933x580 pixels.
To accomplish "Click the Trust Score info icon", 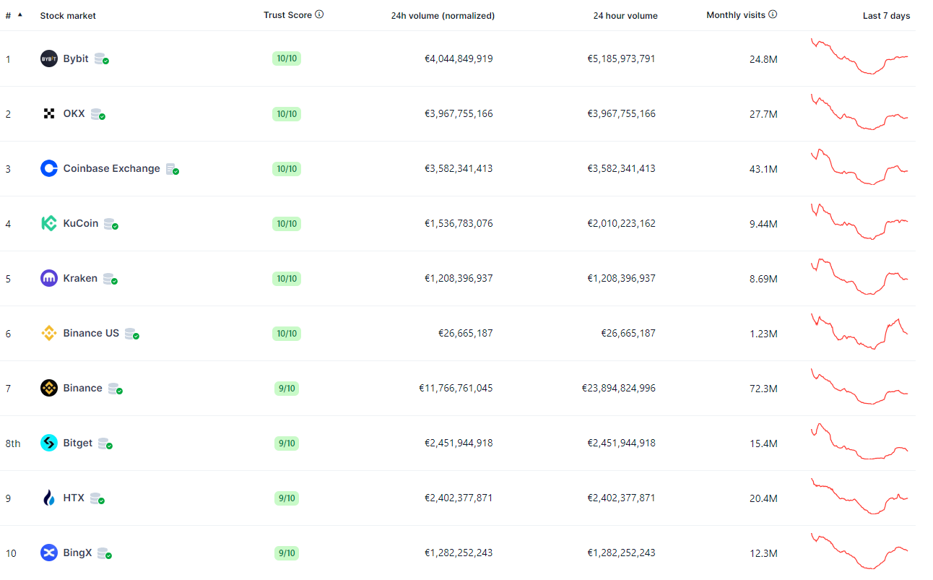I will (319, 14).
